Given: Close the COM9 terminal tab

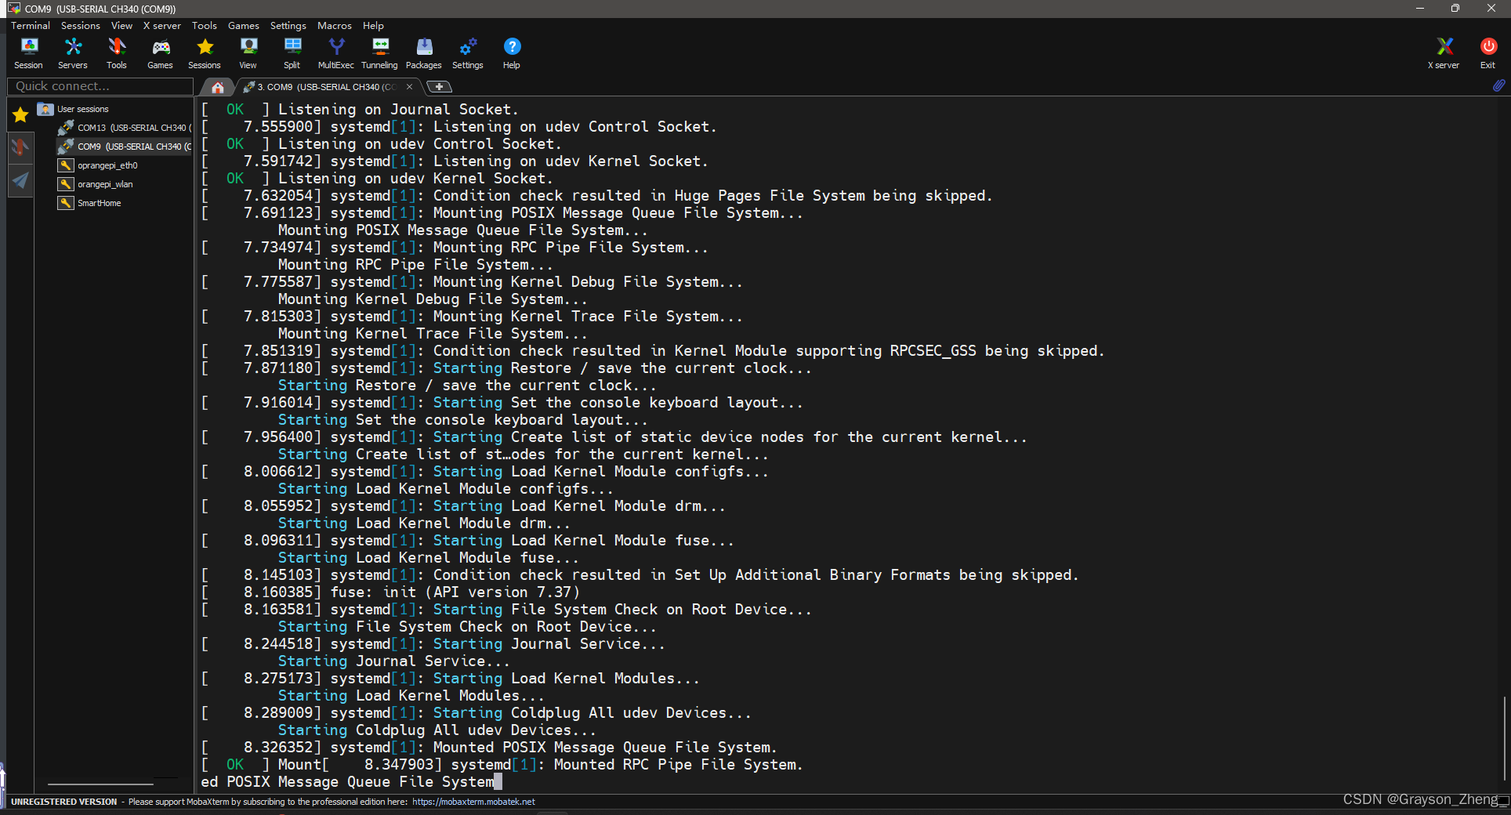Looking at the screenshot, I should [x=409, y=87].
